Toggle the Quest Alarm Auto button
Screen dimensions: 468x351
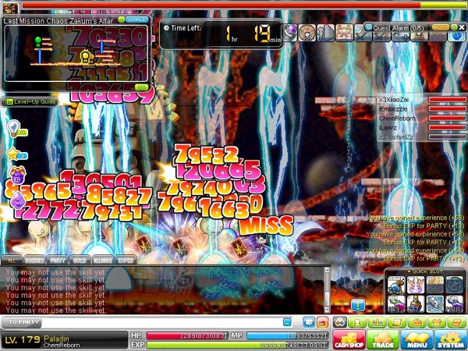coord(440,27)
